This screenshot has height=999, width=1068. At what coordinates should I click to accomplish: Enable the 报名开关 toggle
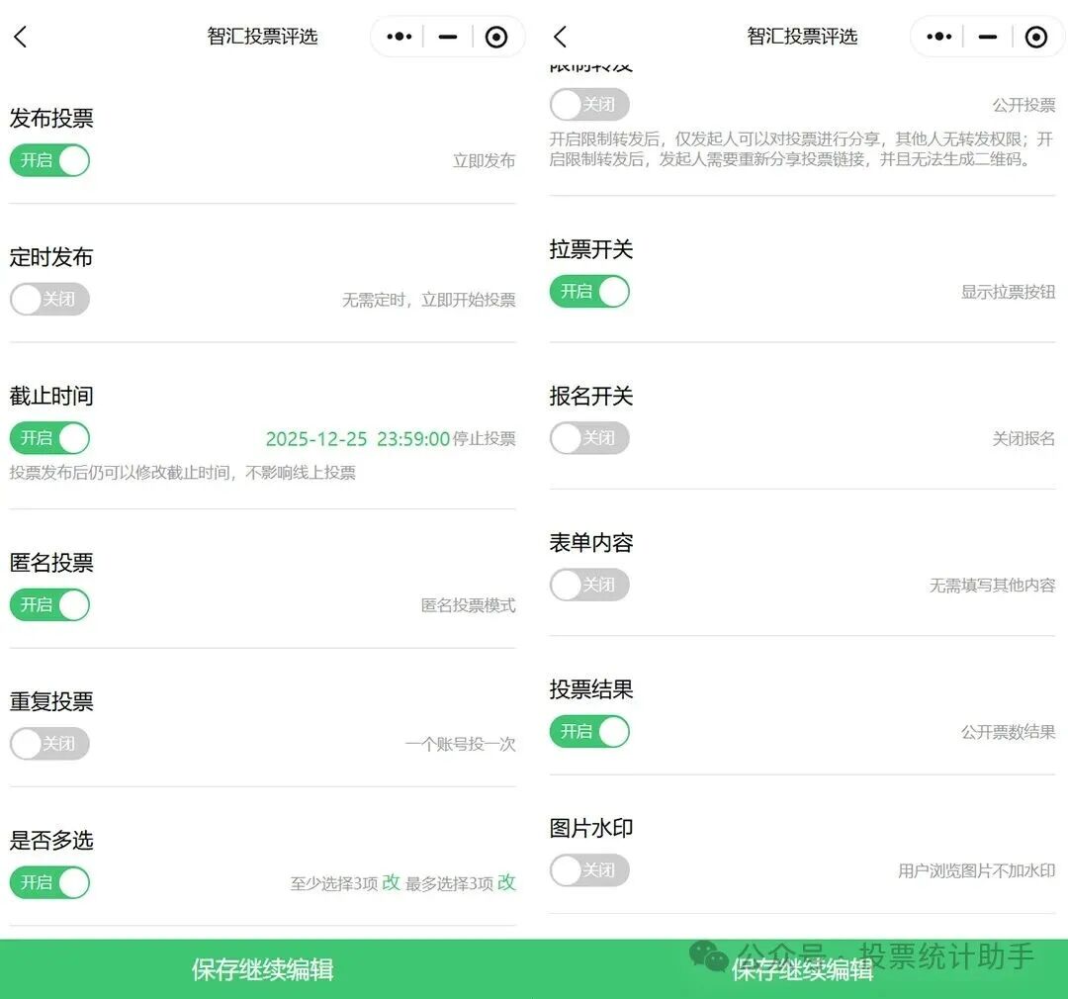(x=588, y=437)
